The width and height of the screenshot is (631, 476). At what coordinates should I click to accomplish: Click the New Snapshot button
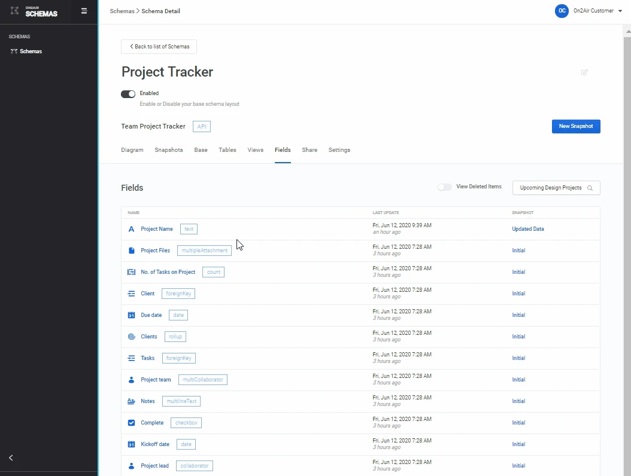575,126
